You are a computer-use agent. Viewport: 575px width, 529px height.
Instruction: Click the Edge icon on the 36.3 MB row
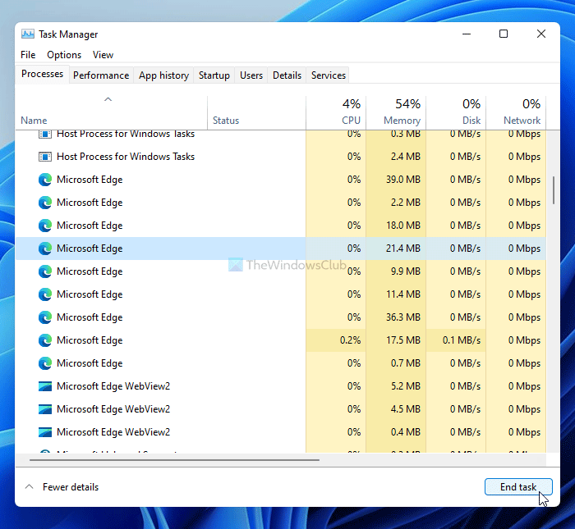45,317
